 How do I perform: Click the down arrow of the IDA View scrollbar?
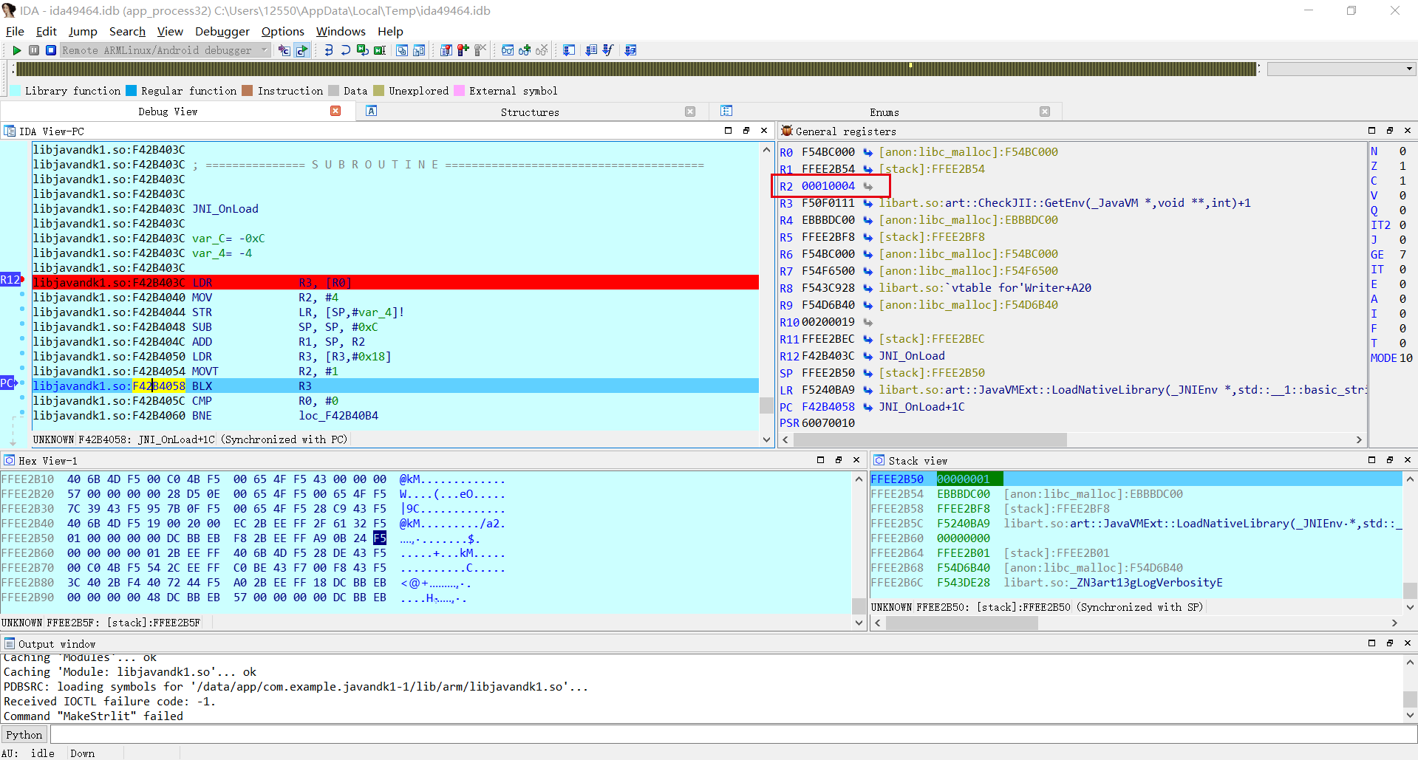(x=766, y=439)
